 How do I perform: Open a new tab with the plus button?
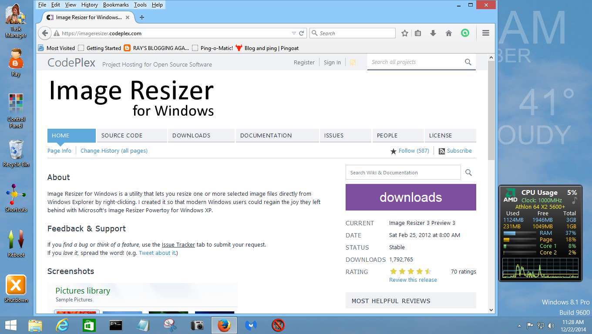[141, 17]
